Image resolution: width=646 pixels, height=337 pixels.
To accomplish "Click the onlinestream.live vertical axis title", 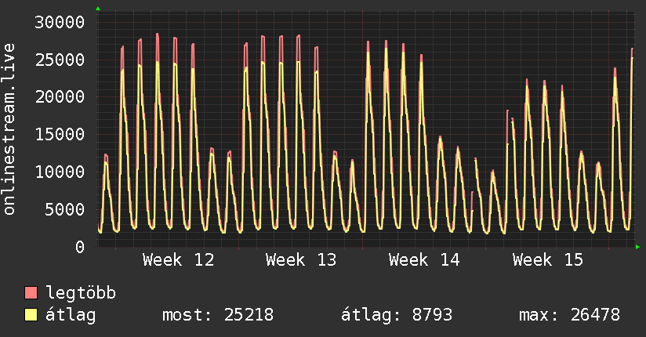I will (9, 129).
